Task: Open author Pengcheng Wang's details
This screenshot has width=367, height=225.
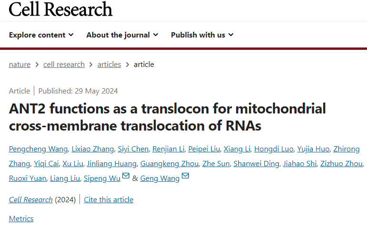Action: point(35,149)
